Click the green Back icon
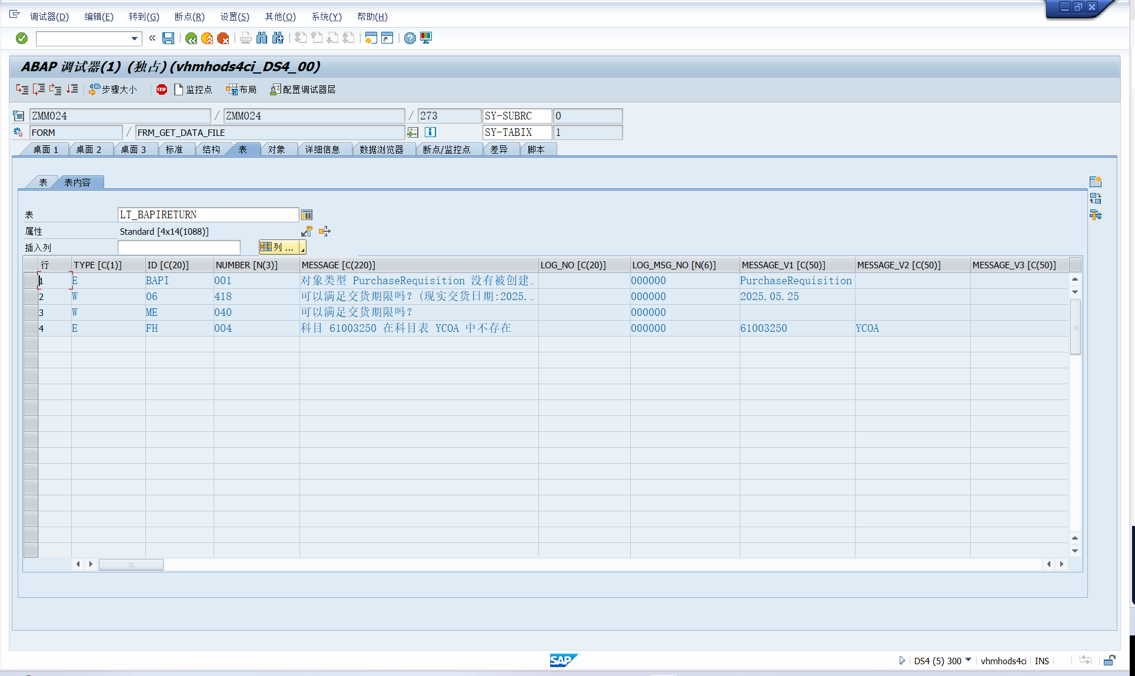Screen dimensions: 1135x676 coord(191,38)
